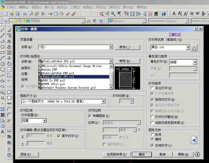Click the Save icon in the toolbar
The width and height of the screenshot is (209, 163).
click(x=17, y=14)
